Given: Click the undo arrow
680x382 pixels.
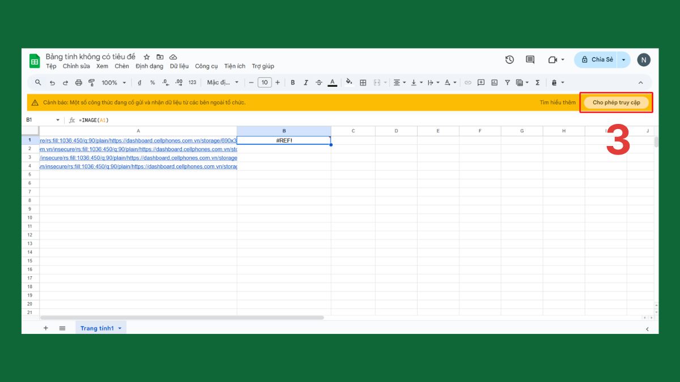Looking at the screenshot, I should pyautogui.click(x=52, y=82).
